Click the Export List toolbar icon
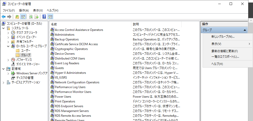This screenshot has height=121, width=253. point(37,17)
